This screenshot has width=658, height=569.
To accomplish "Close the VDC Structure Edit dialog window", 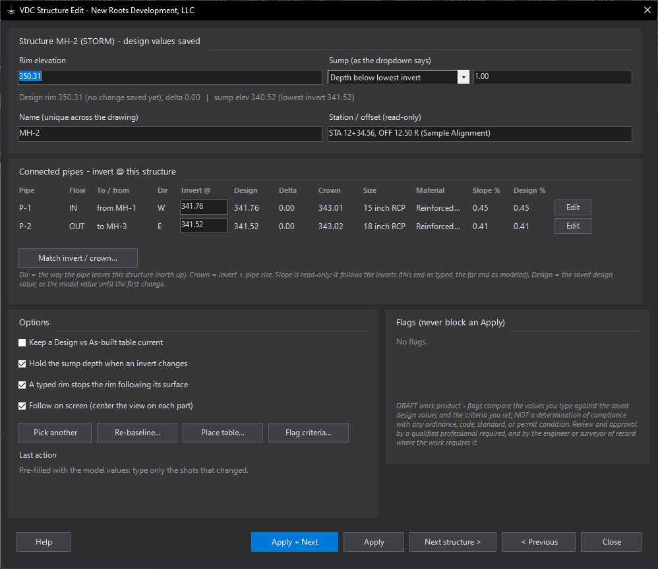I will (x=647, y=10).
